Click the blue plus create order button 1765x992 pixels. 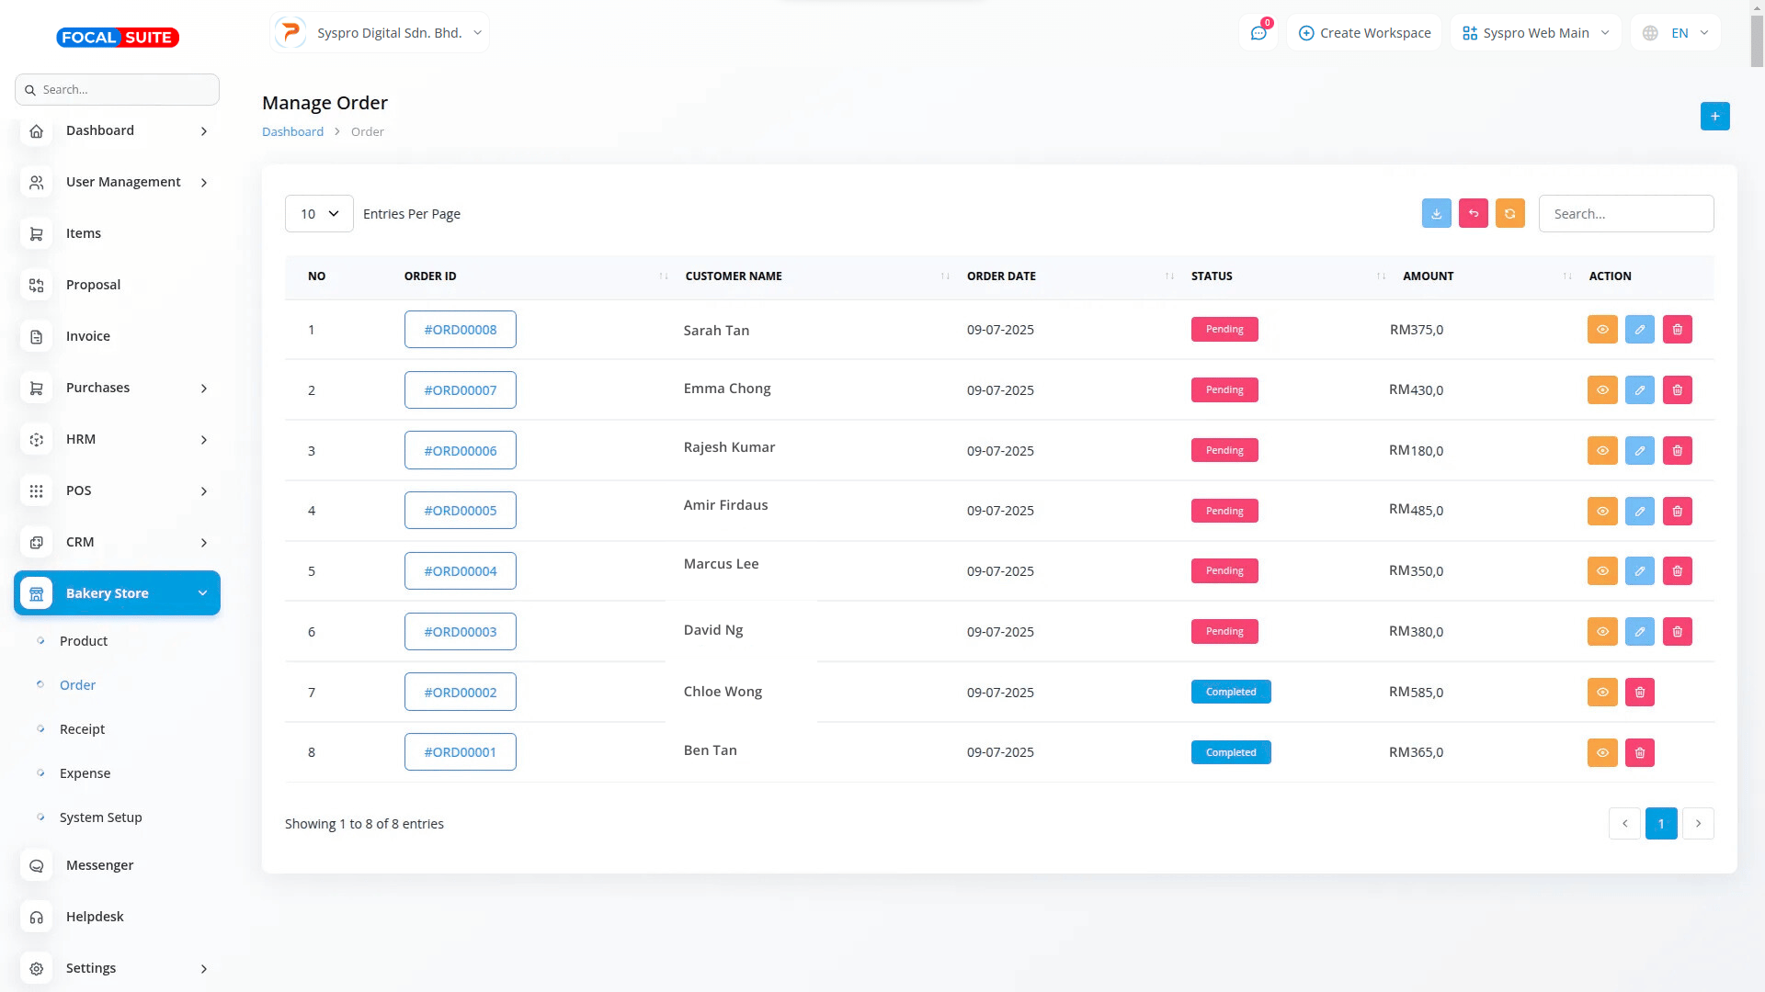(x=1714, y=117)
